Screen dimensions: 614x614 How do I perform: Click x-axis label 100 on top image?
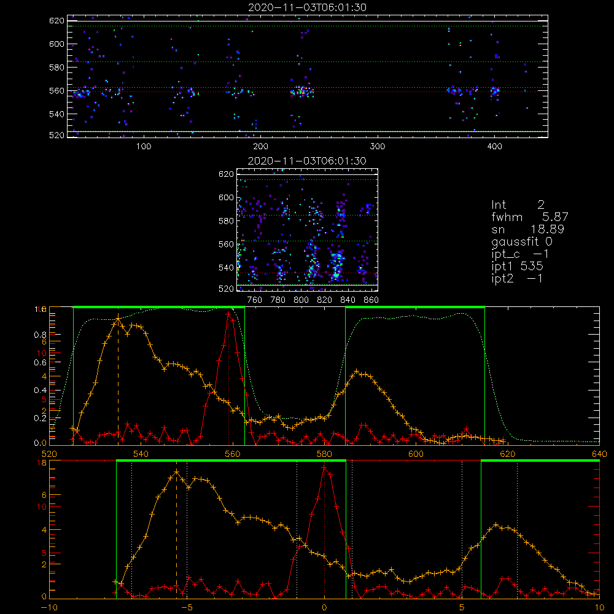click(144, 147)
